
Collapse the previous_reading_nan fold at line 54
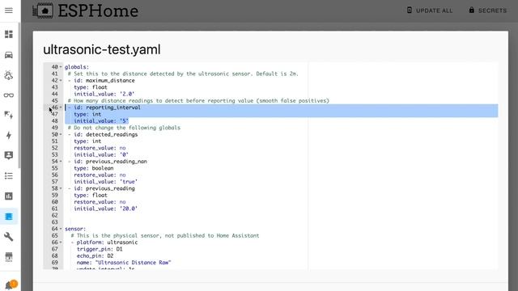point(61,162)
